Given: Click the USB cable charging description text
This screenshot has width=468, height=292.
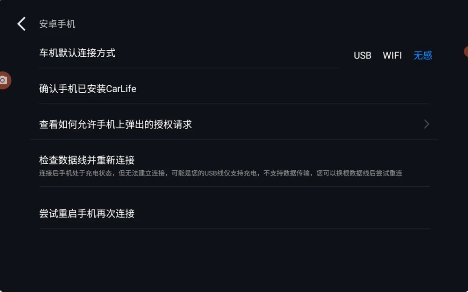Looking at the screenshot, I should tap(221, 173).
